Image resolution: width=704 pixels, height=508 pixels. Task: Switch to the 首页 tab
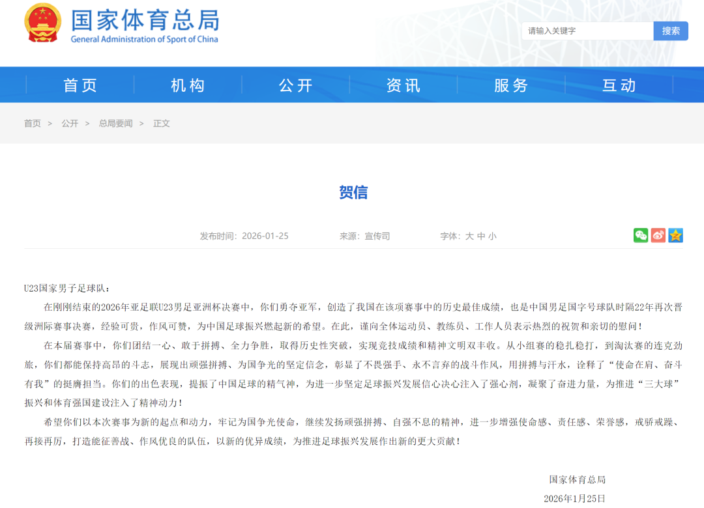coord(80,85)
